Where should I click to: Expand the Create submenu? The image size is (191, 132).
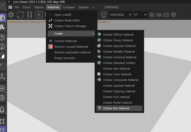[x=71, y=34]
